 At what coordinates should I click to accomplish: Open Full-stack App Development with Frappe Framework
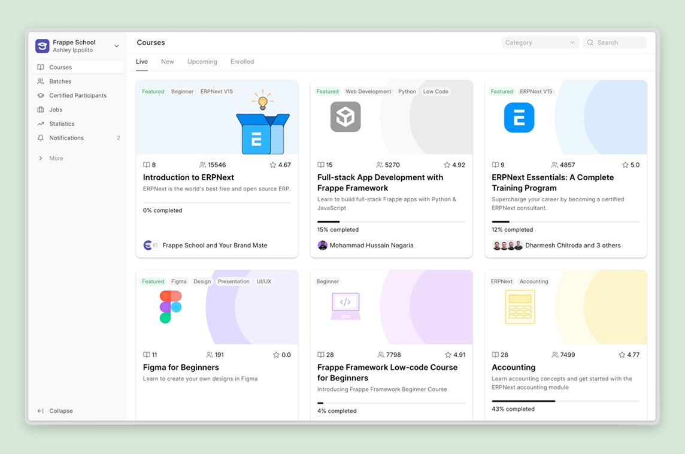coord(380,183)
